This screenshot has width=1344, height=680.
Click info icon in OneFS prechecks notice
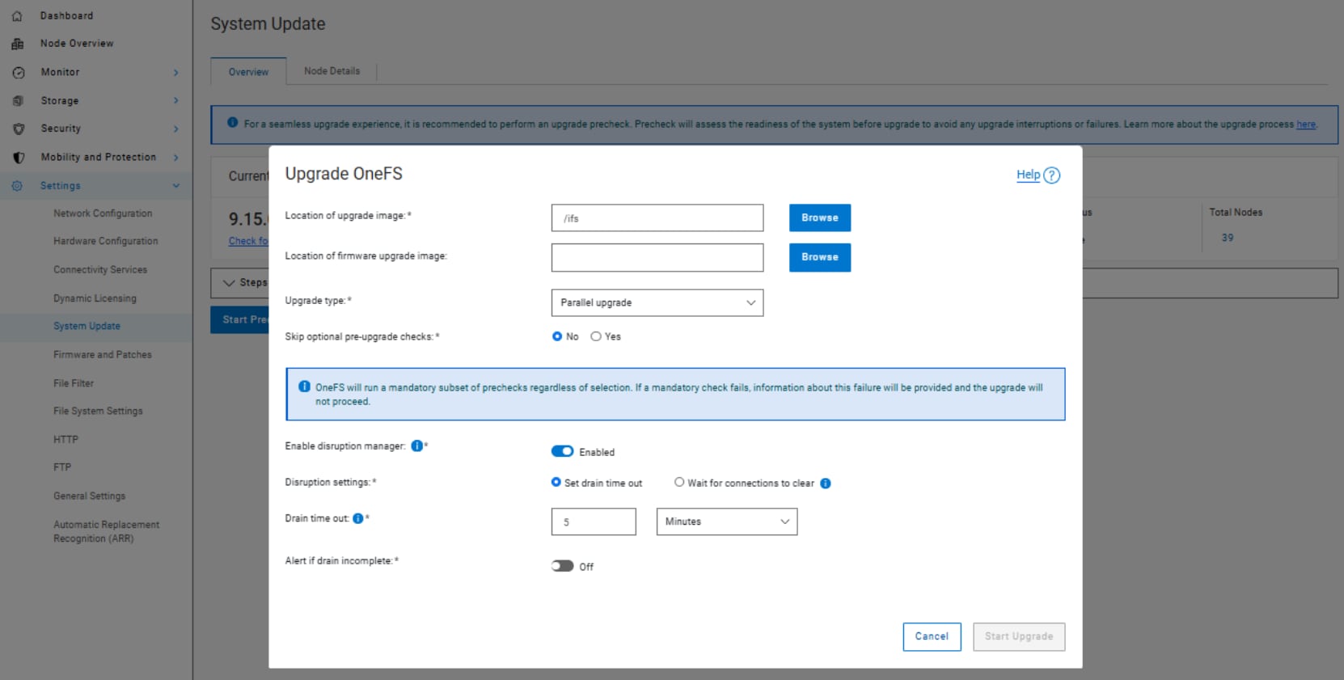304,387
